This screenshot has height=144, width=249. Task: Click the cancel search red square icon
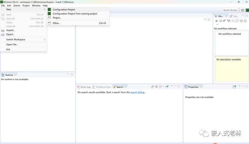(156, 87)
